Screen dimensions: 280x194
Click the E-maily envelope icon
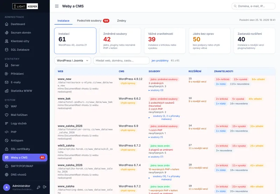pyautogui.click(x=7, y=82)
